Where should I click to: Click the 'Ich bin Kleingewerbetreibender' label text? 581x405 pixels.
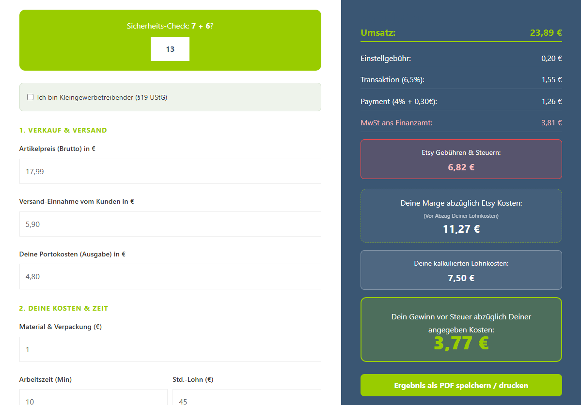tap(102, 97)
